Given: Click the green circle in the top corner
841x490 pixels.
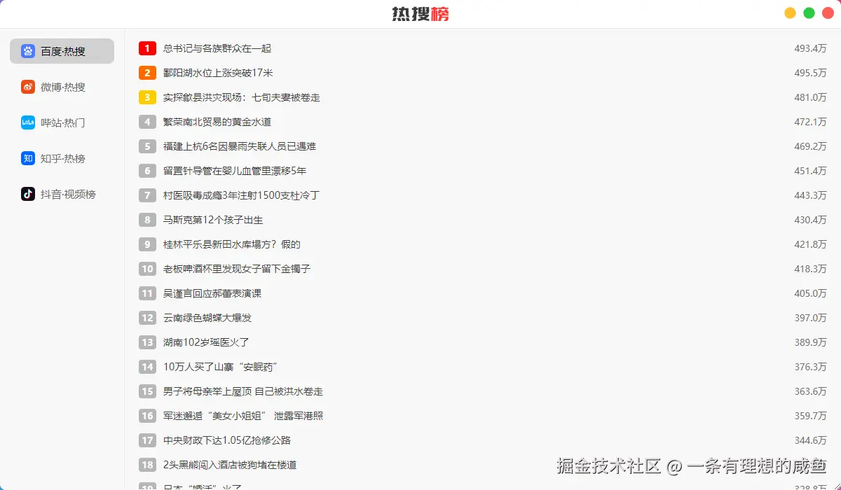Looking at the screenshot, I should (x=809, y=13).
